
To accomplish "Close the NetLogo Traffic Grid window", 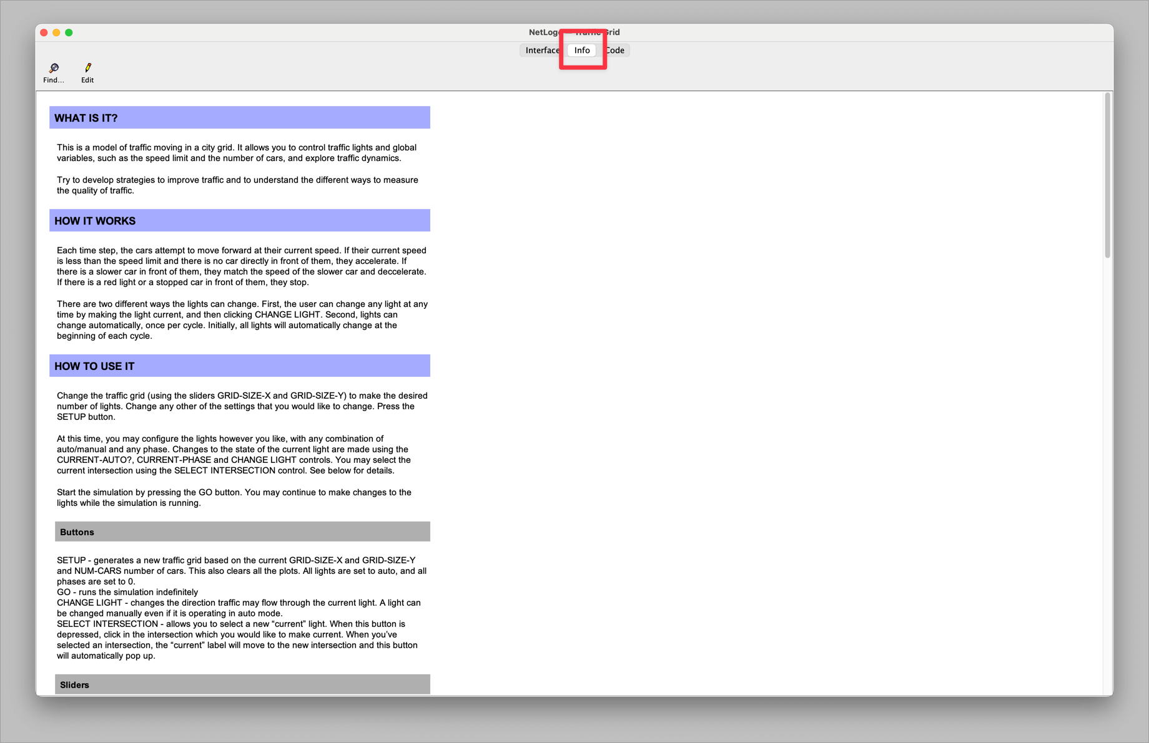I will 43,31.
